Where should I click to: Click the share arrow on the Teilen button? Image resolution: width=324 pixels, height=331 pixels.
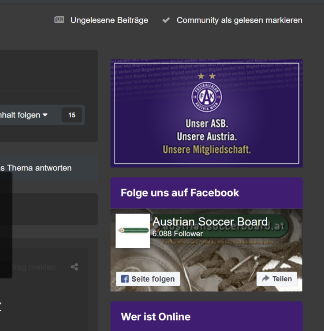[x=265, y=278]
